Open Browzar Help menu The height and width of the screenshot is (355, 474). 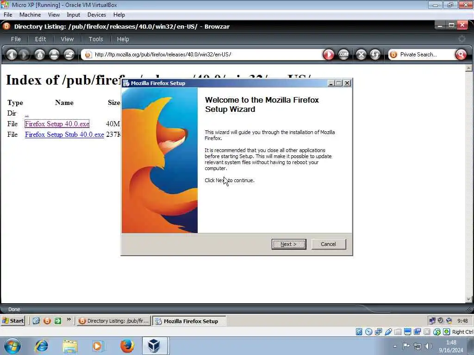click(123, 39)
